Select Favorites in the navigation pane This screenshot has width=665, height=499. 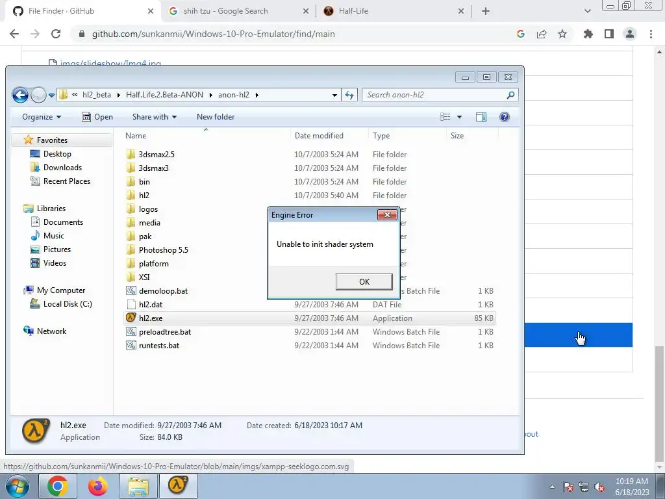click(52, 140)
